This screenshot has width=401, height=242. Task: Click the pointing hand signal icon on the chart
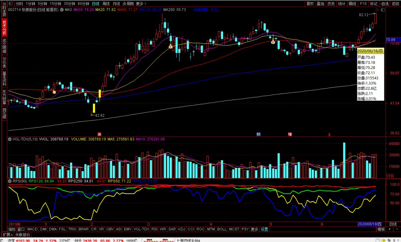pyautogui.click(x=54, y=91)
